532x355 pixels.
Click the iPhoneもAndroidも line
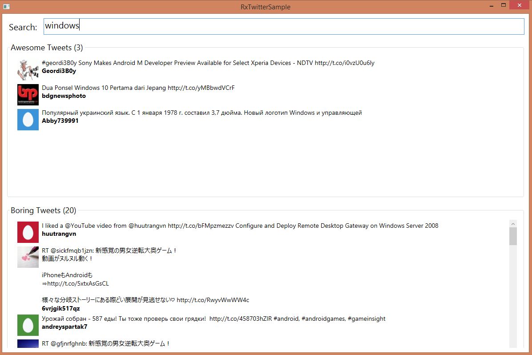pos(67,275)
